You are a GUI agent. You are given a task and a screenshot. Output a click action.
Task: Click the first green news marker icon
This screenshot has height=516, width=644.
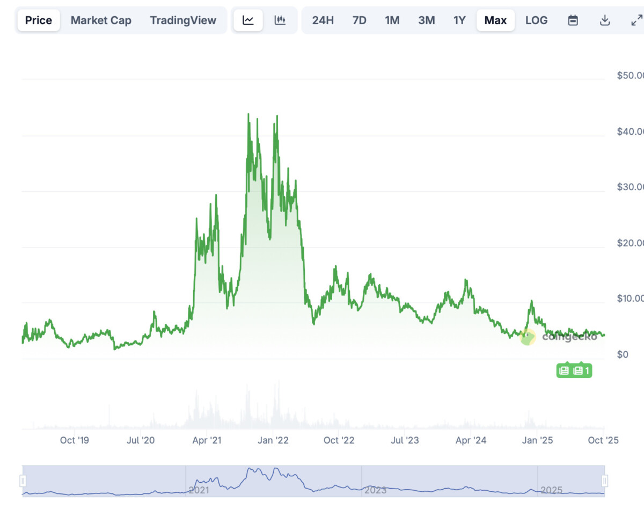tap(564, 370)
